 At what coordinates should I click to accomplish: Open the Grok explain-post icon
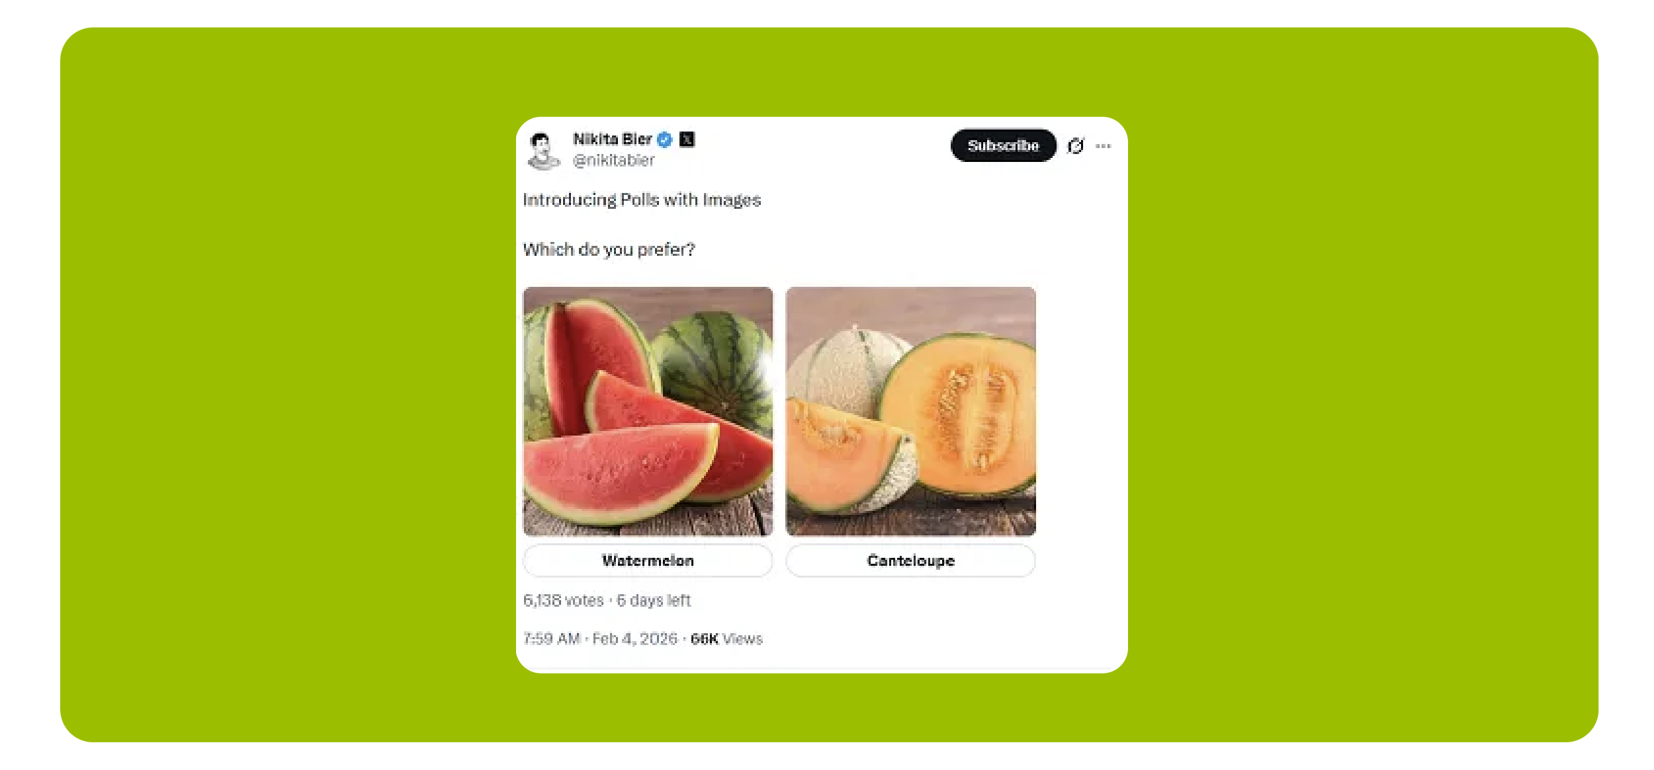pos(1076,145)
